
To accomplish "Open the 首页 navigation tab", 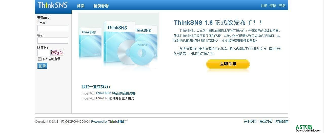I will pos(81,6).
